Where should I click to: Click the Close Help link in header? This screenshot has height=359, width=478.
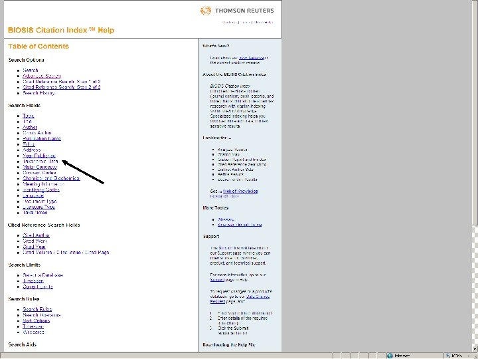point(264,23)
